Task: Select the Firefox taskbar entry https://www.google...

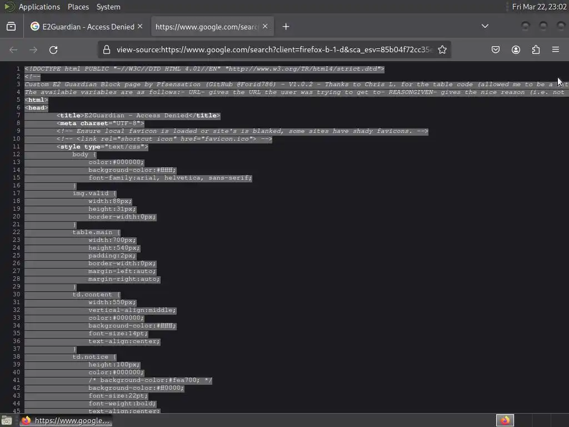Action: (x=66, y=421)
